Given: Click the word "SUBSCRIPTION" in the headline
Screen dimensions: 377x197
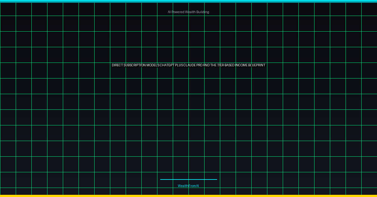Looking at the screenshot, I should click(x=135, y=65).
